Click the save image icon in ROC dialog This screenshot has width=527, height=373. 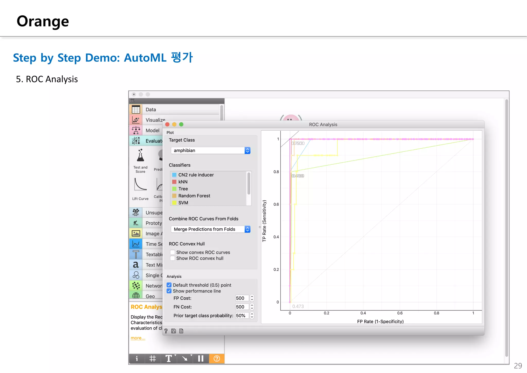click(173, 331)
